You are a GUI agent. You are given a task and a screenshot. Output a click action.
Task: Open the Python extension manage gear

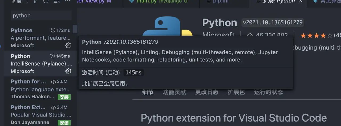click(68, 71)
